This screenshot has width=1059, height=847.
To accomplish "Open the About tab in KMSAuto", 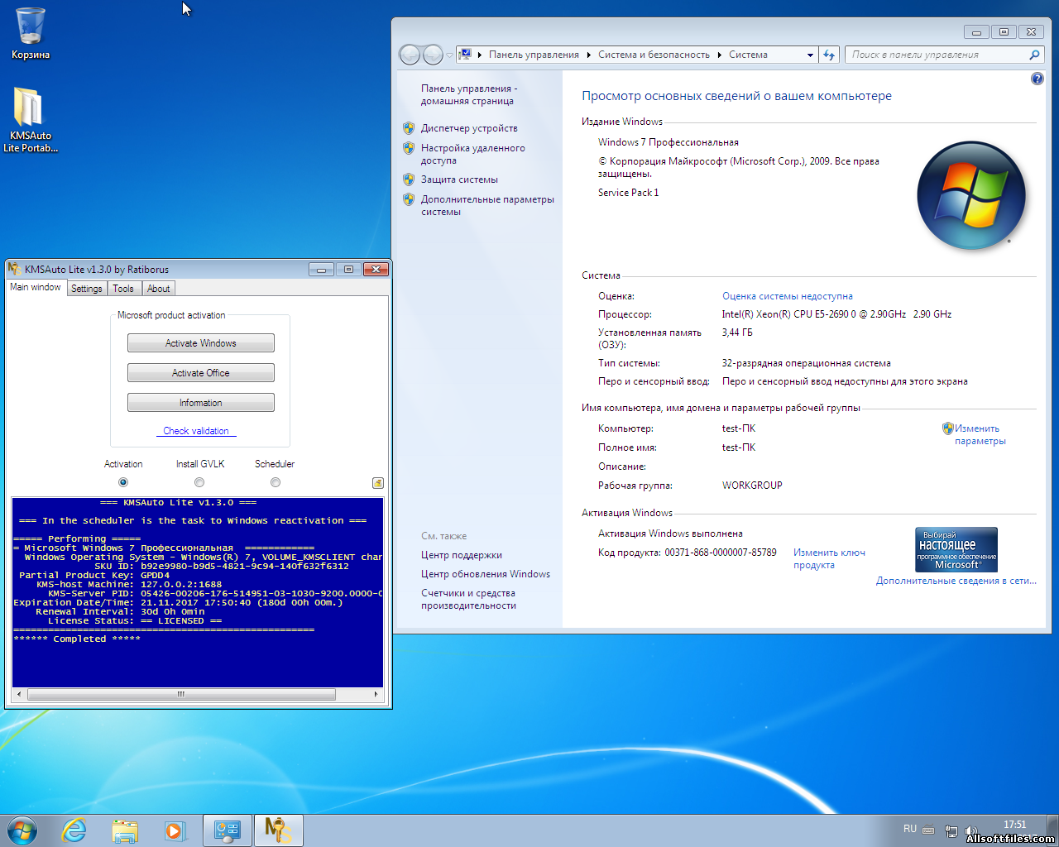I will (x=158, y=289).
